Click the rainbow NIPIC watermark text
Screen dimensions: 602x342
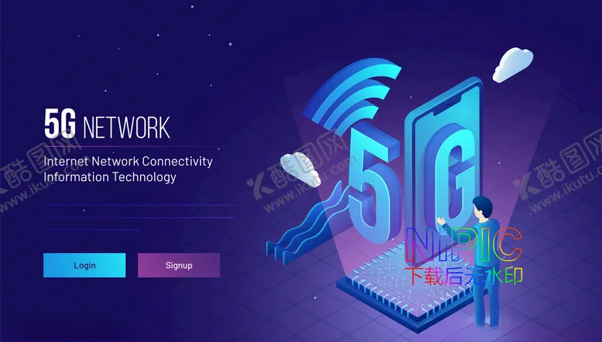pyautogui.click(x=464, y=245)
